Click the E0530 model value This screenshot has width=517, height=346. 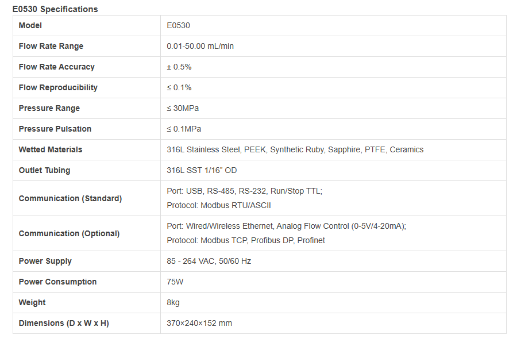tap(178, 25)
